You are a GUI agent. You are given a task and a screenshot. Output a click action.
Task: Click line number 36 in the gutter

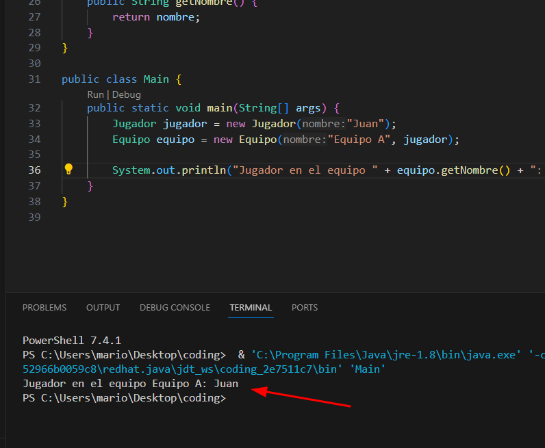(x=34, y=170)
